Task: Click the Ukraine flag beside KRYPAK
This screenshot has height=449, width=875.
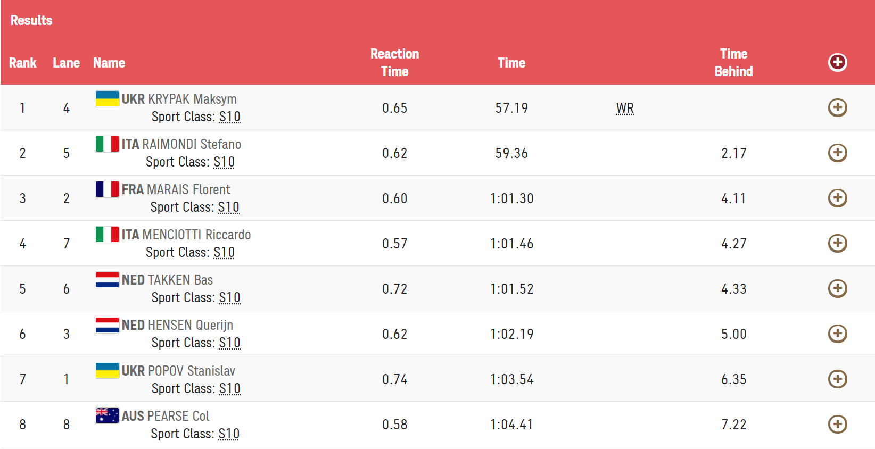Action: pos(107,98)
